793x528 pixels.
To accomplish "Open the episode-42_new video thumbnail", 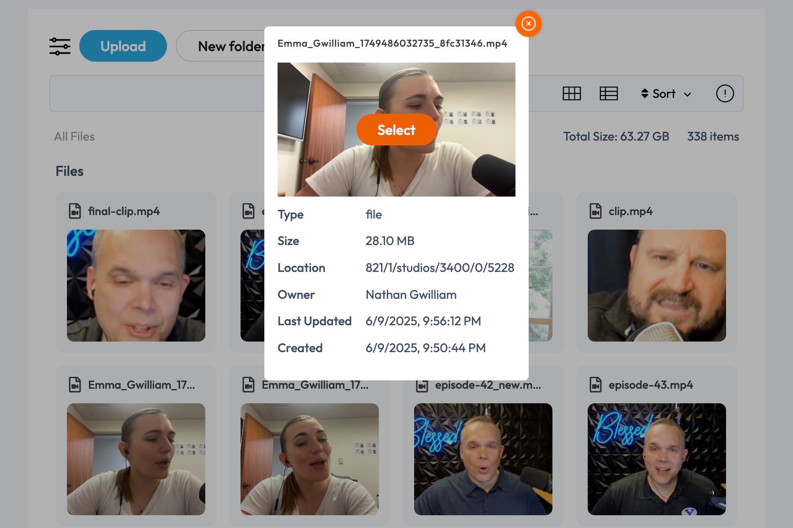I will [483, 459].
